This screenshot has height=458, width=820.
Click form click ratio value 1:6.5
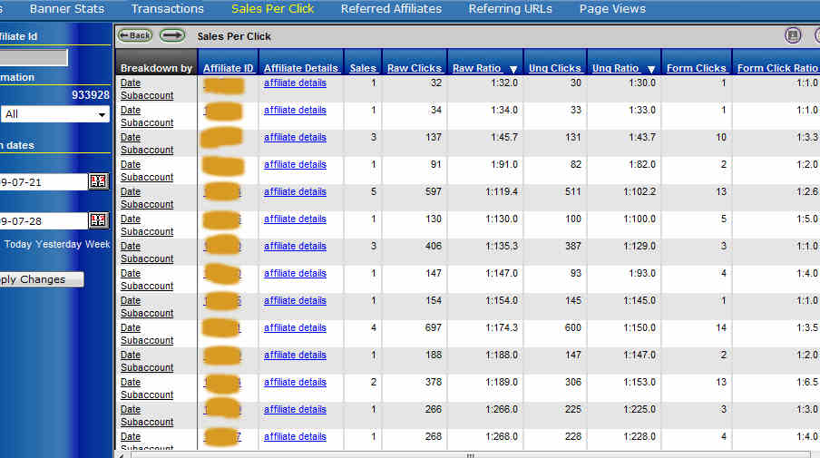click(x=807, y=382)
